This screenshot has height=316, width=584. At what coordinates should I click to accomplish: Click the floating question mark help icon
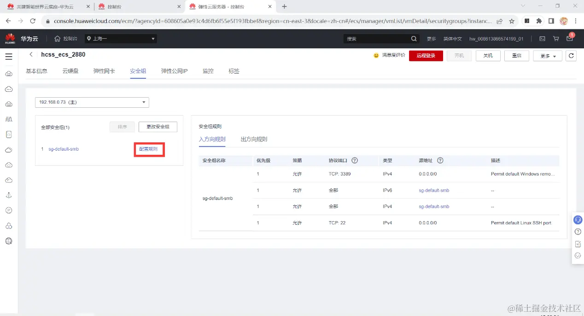tap(578, 232)
